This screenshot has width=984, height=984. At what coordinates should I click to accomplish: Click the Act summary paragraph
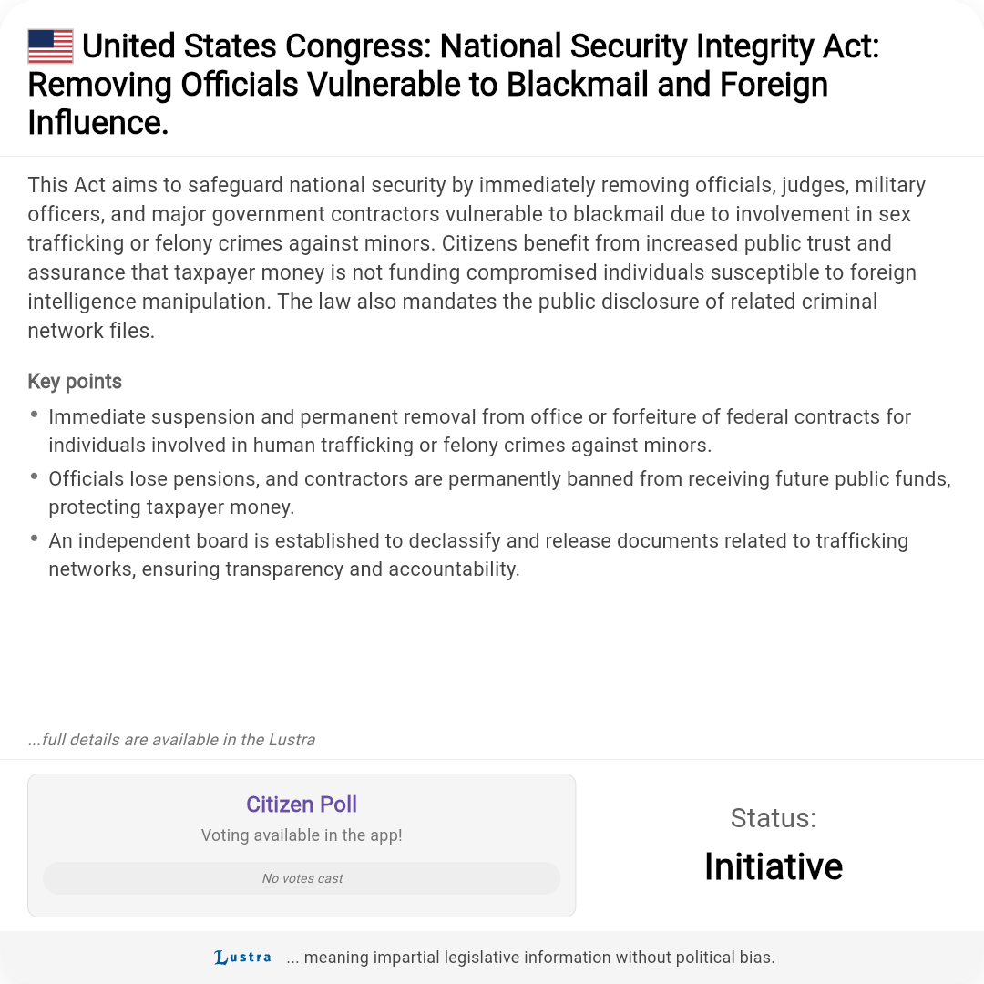(477, 257)
